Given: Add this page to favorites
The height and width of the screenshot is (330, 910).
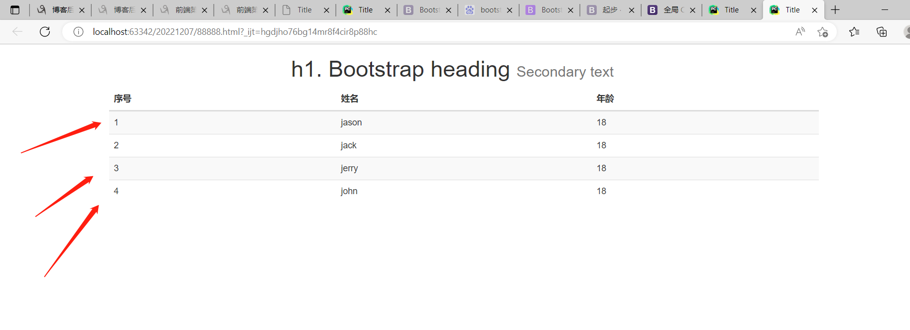Looking at the screenshot, I should click(823, 32).
